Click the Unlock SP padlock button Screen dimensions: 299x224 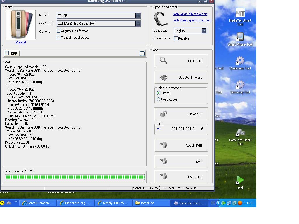[x=181, y=114]
